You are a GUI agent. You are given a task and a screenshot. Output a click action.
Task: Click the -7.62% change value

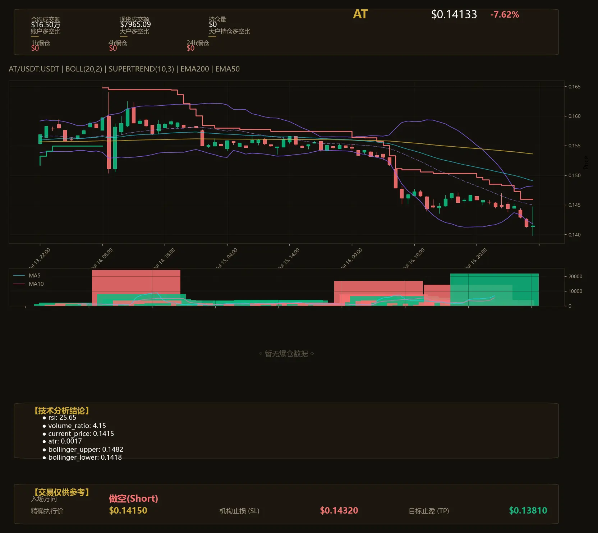pos(505,15)
